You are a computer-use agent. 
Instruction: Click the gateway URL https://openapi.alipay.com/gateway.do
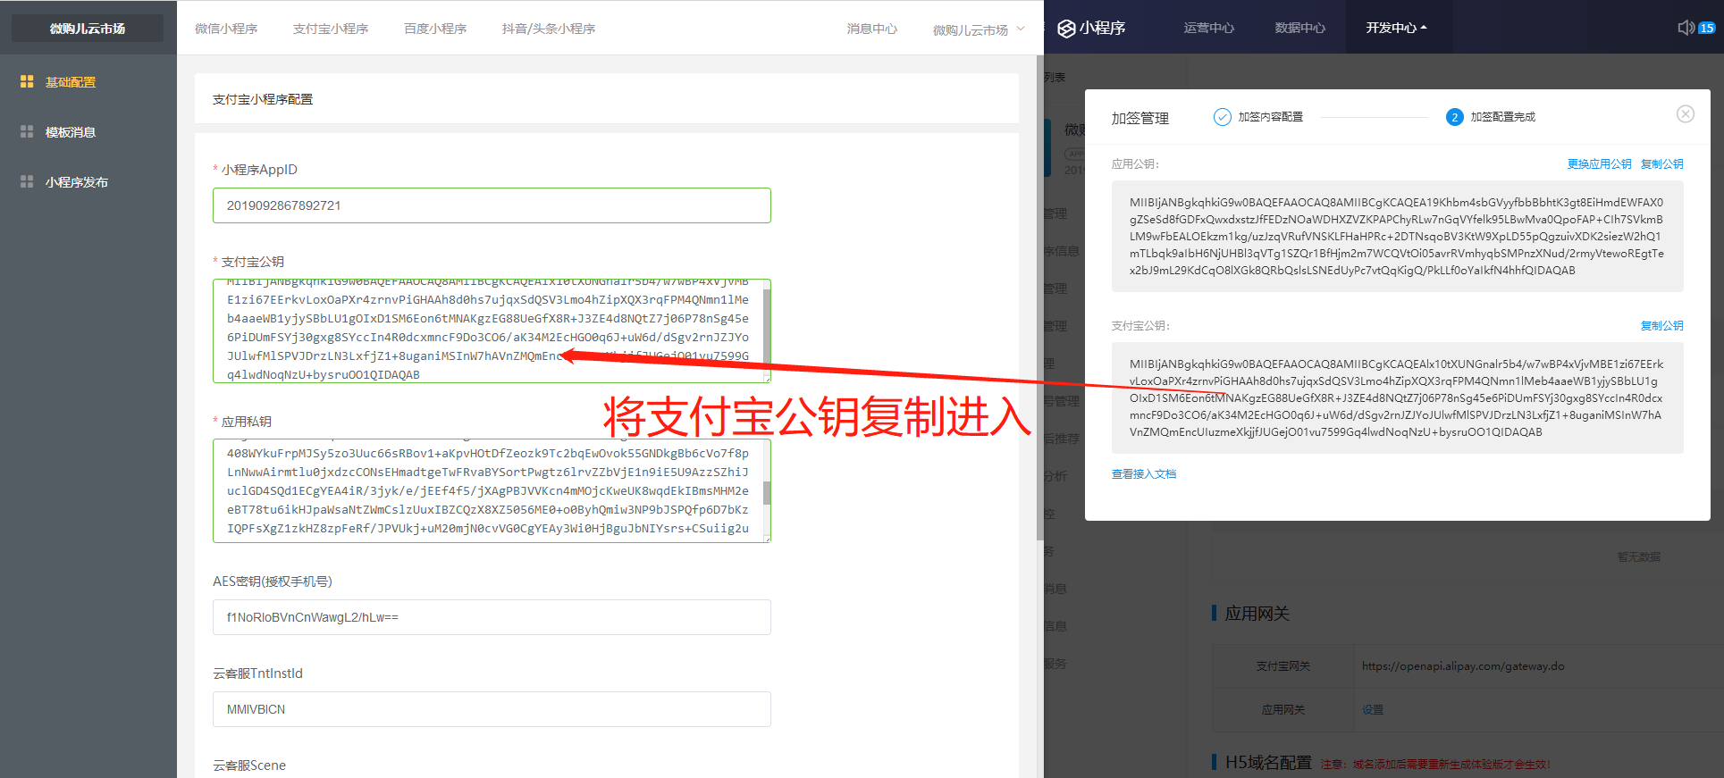tap(1463, 666)
